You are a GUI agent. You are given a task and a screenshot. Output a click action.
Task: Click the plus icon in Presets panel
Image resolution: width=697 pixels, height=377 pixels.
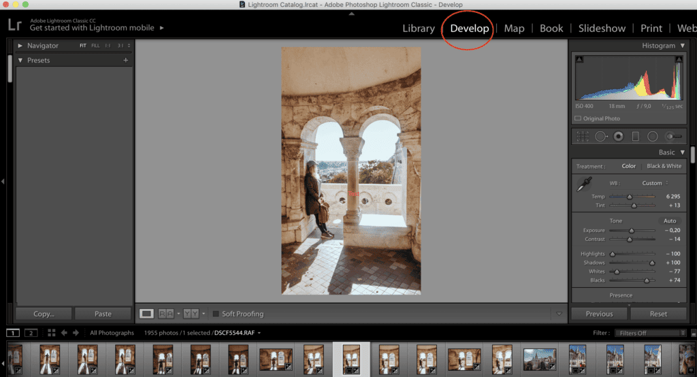125,61
